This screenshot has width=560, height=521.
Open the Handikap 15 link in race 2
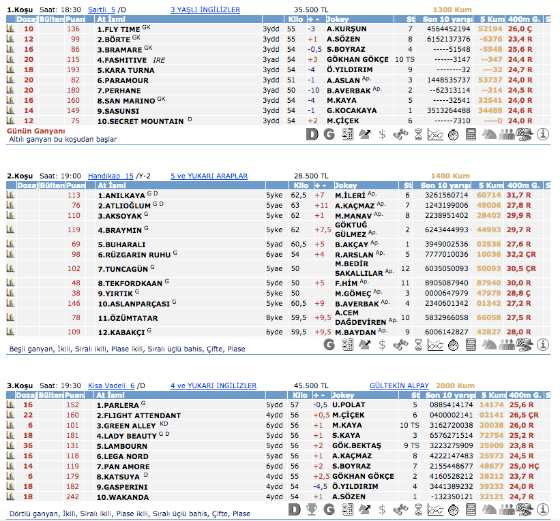coord(110,176)
